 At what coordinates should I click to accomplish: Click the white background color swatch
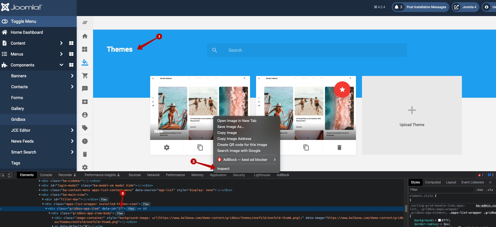[x=439, y=220]
